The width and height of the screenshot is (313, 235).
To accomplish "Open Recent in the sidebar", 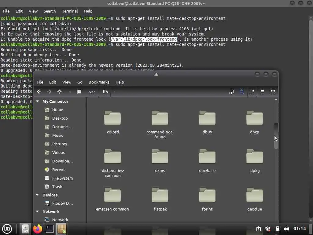I will point(58,170).
